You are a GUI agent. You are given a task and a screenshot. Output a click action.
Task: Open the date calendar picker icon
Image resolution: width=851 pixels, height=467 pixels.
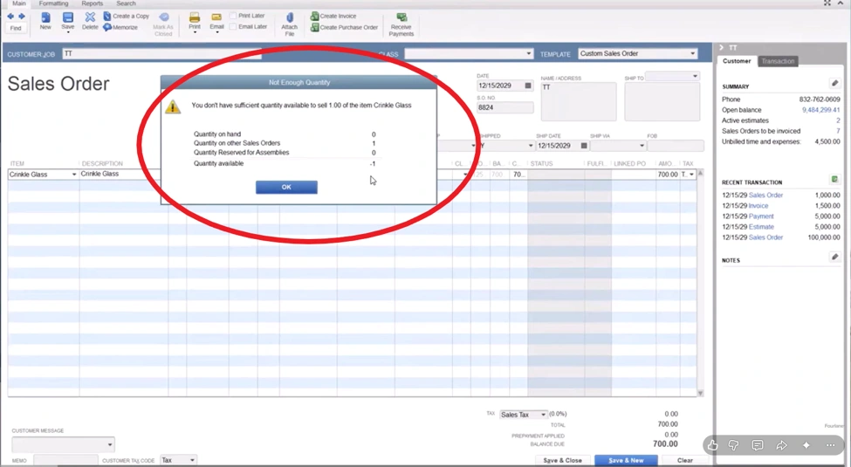pyautogui.click(x=528, y=86)
